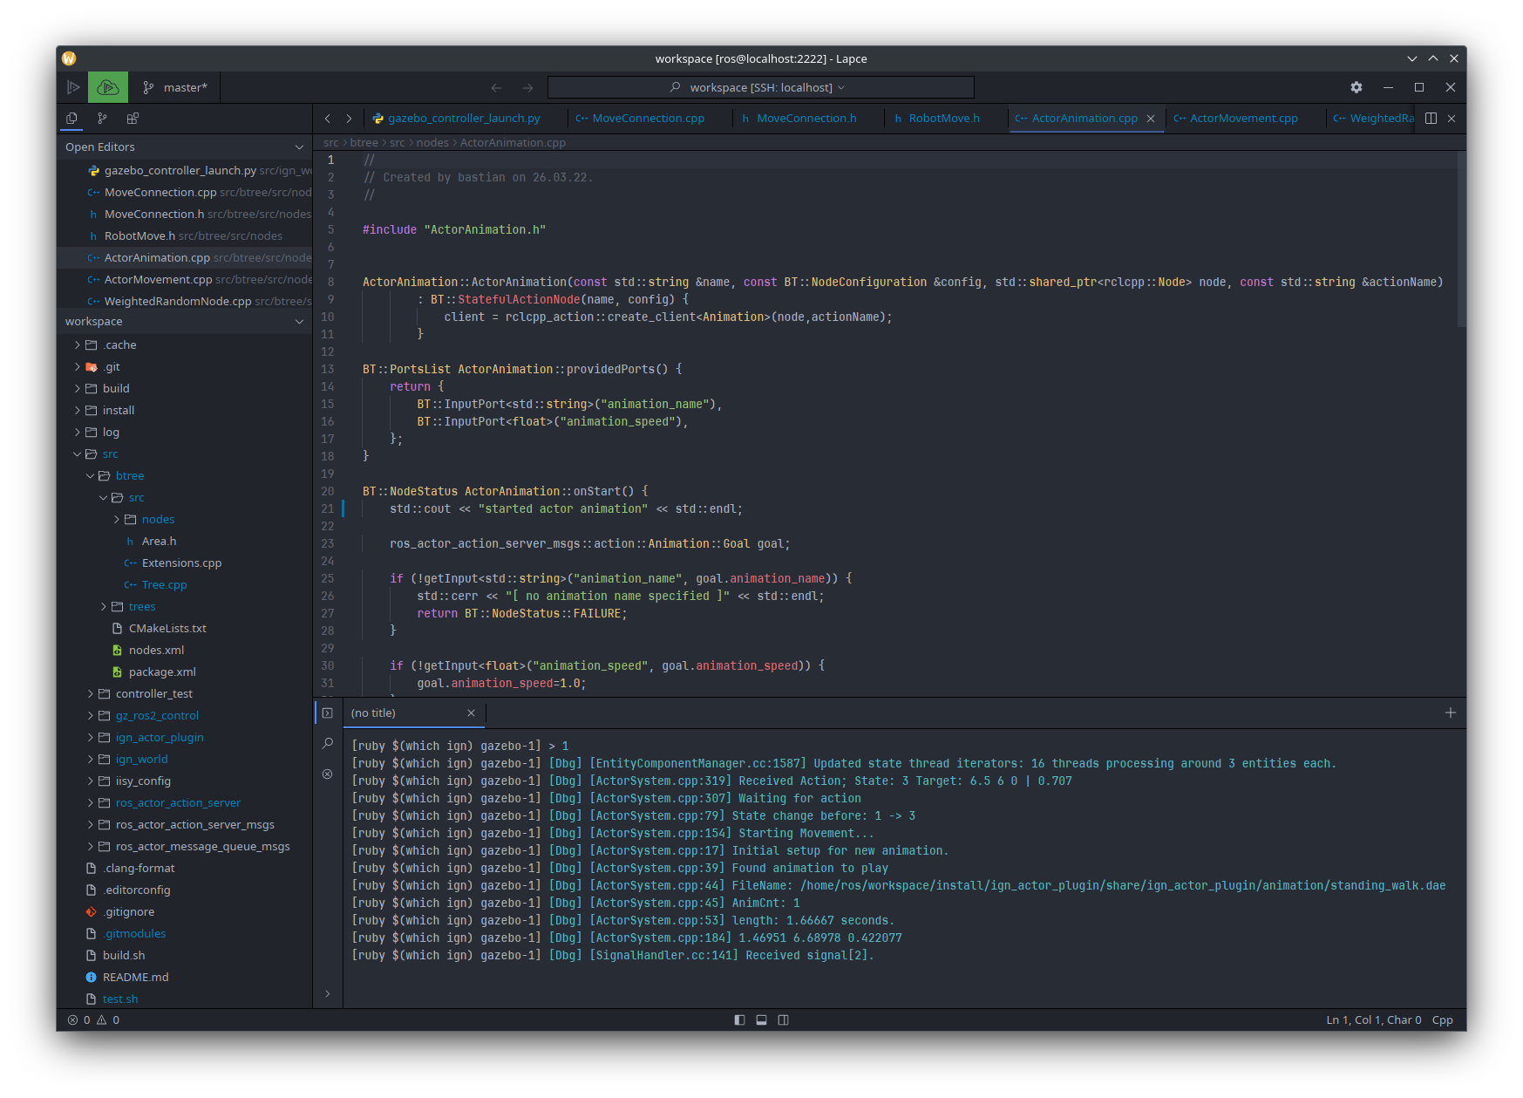Click the Cpp language mode in status bar
This screenshot has height=1098, width=1523.
(x=1442, y=1020)
